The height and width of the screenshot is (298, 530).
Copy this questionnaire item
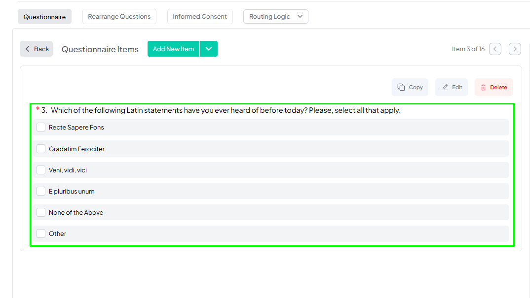[410, 87]
